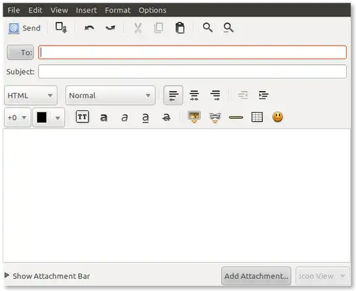Image resolution: width=356 pixels, height=291 pixels.
Task: Save draft using the toolbar icon
Action: click(x=61, y=28)
